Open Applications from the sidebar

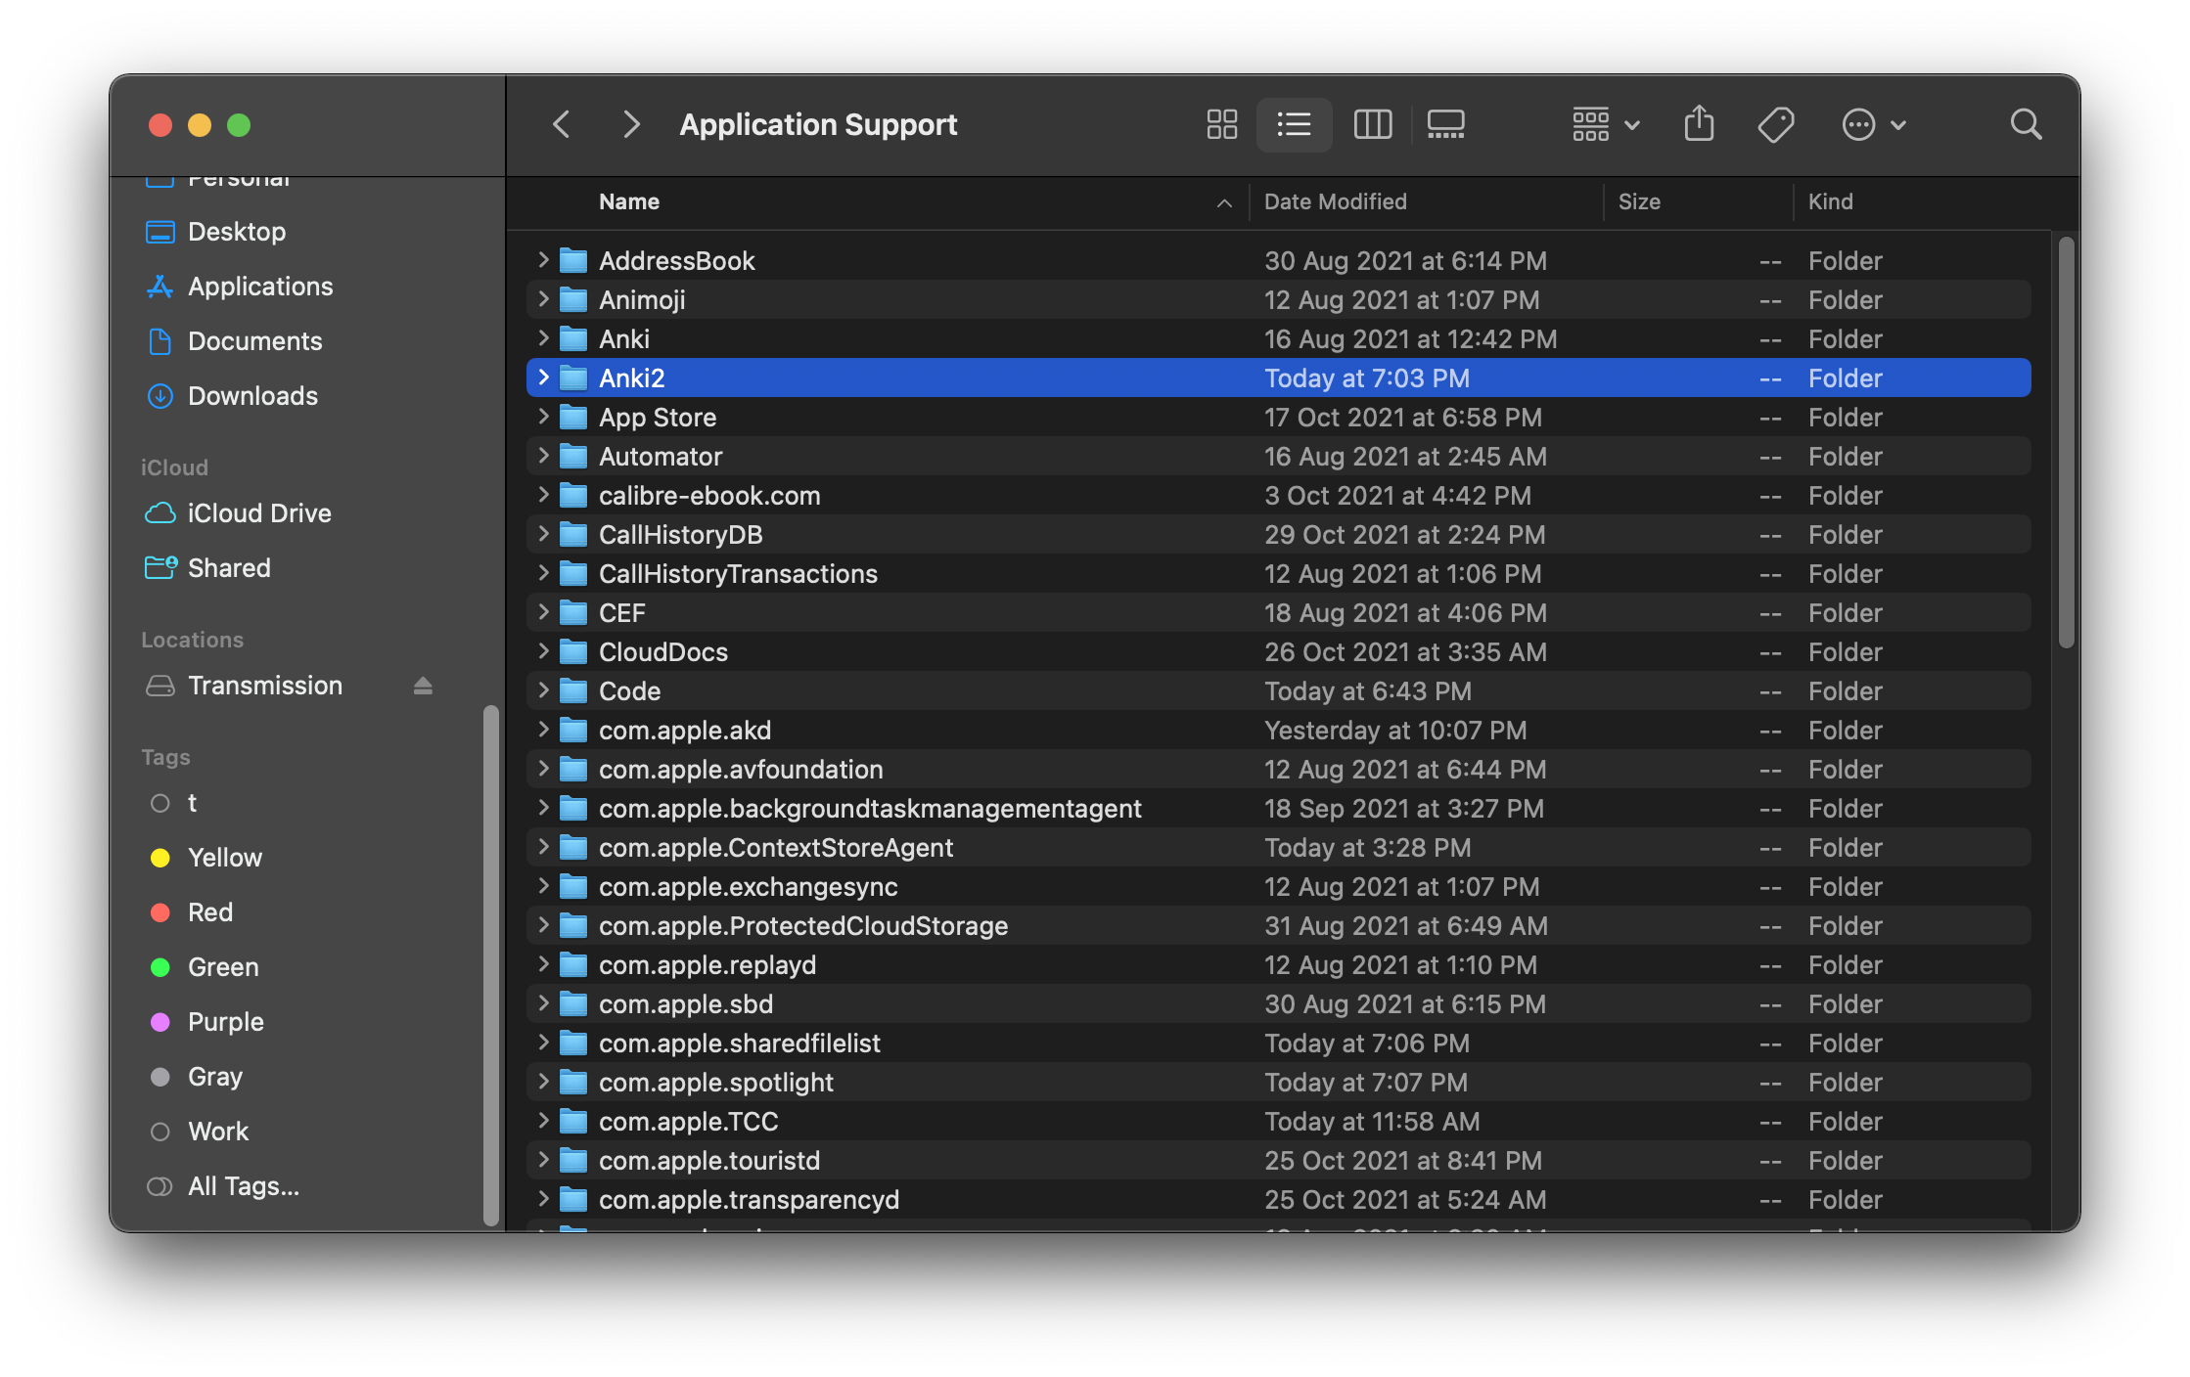click(x=259, y=286)
